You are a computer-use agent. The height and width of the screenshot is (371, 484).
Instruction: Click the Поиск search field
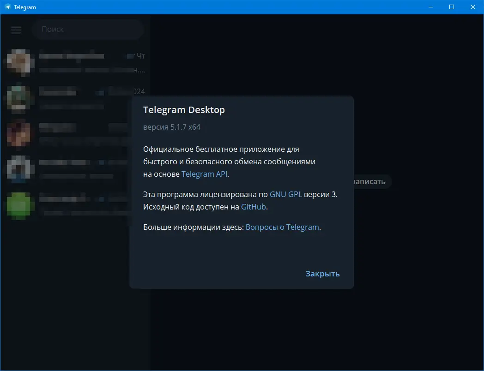88,29
